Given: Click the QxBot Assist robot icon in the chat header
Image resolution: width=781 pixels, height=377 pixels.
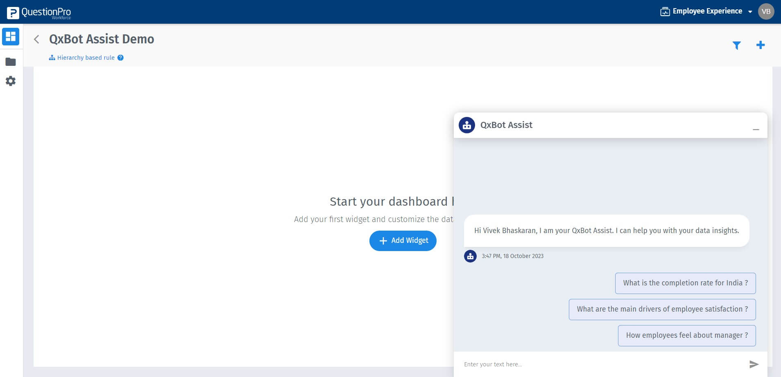Looking at the screenshot, I should click(x=467, y=125).
